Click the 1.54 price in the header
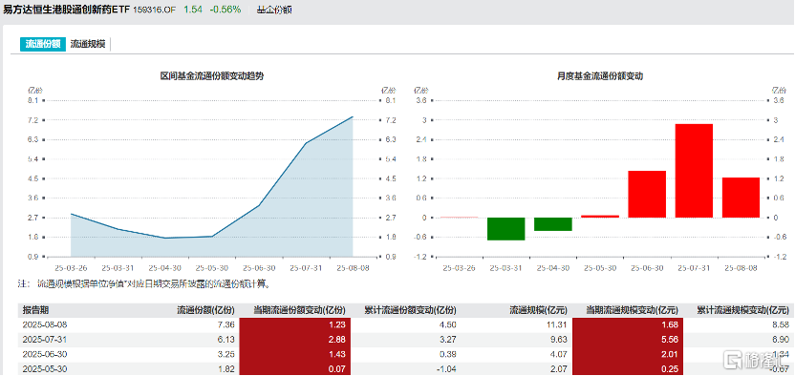Viewport: 795px width, 376px height. point(192,10)
